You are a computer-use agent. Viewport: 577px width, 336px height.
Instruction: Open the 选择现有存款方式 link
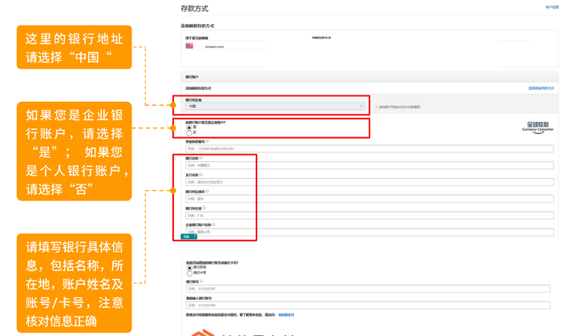(x=541, y=88)
